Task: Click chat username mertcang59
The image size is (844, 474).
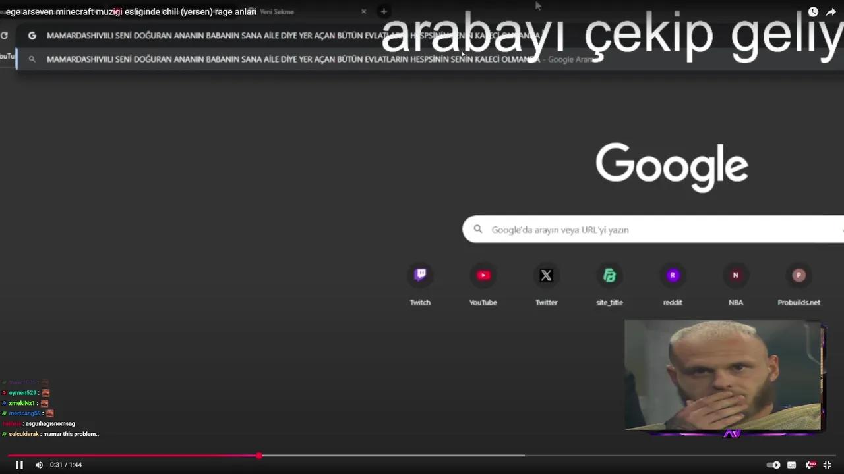Action: pos(24,413)
